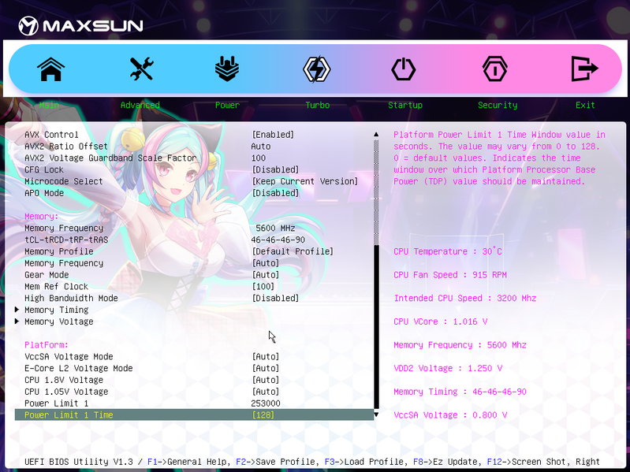Select the Gear Mode row label
Image resolution: width=630 pixels, height=472 pixels.
tap(47, 274)
